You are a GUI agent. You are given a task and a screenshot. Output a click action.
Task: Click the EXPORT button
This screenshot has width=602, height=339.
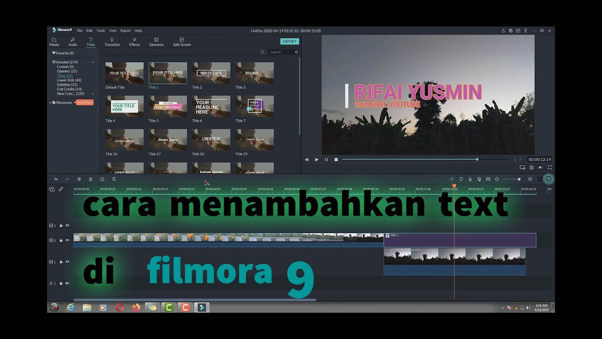click(x=290, y=41)
